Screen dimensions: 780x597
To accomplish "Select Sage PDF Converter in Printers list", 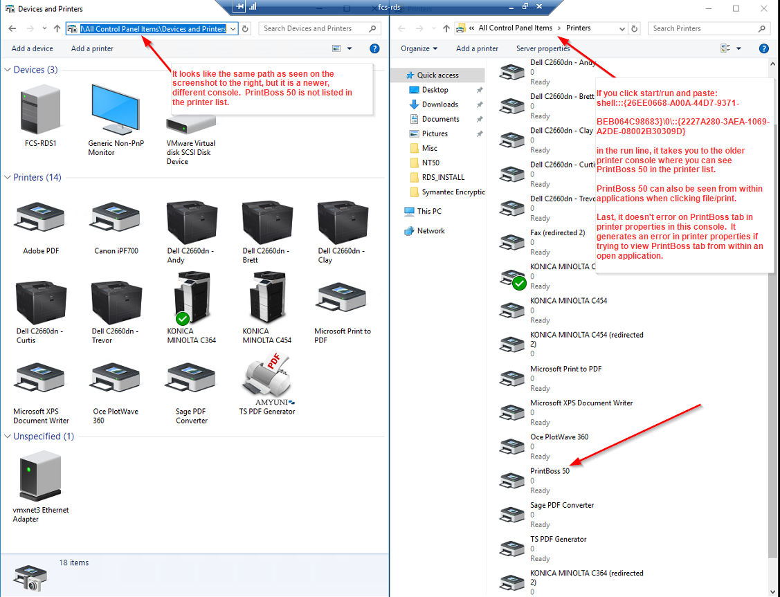I will pos(562,514).
